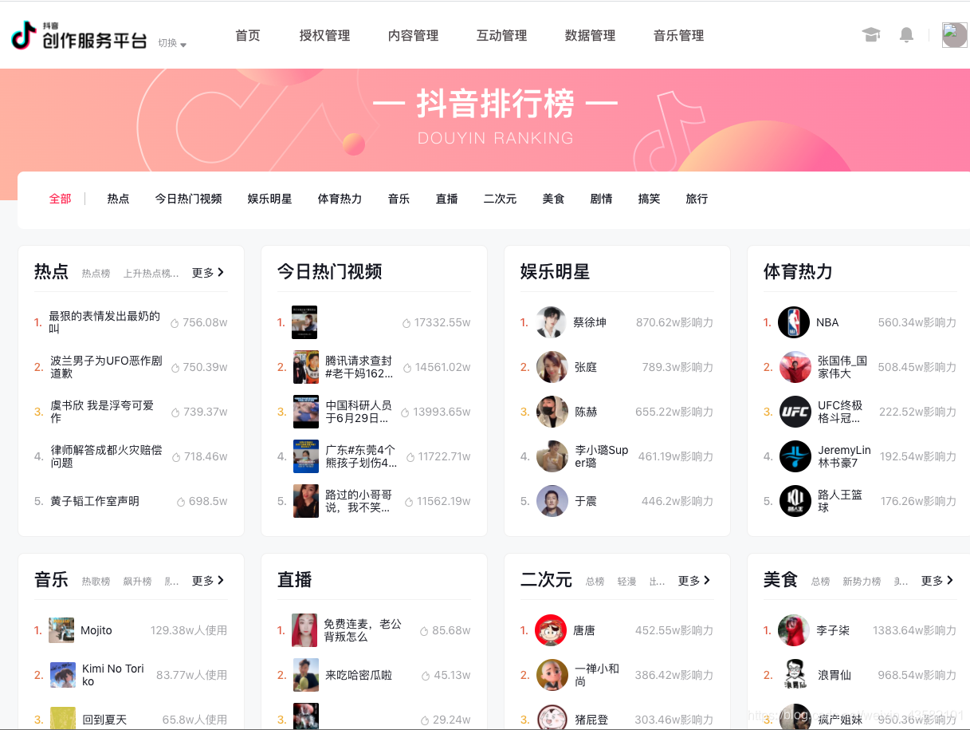Open live stream 免费连麦，老公背叛怎么

[x=304, y=630]
